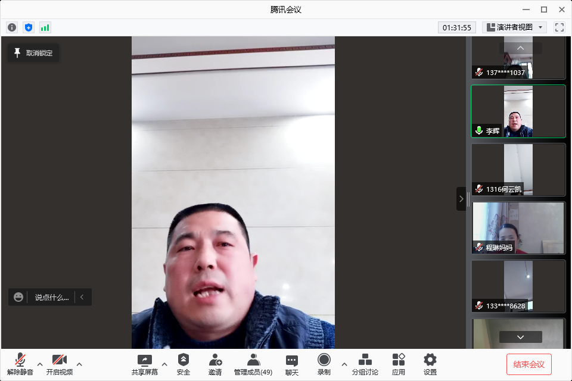Viewport: 572px width, 381px height.
Task: Maximize the 腾讯会议 window
Action: click(543, 10)
